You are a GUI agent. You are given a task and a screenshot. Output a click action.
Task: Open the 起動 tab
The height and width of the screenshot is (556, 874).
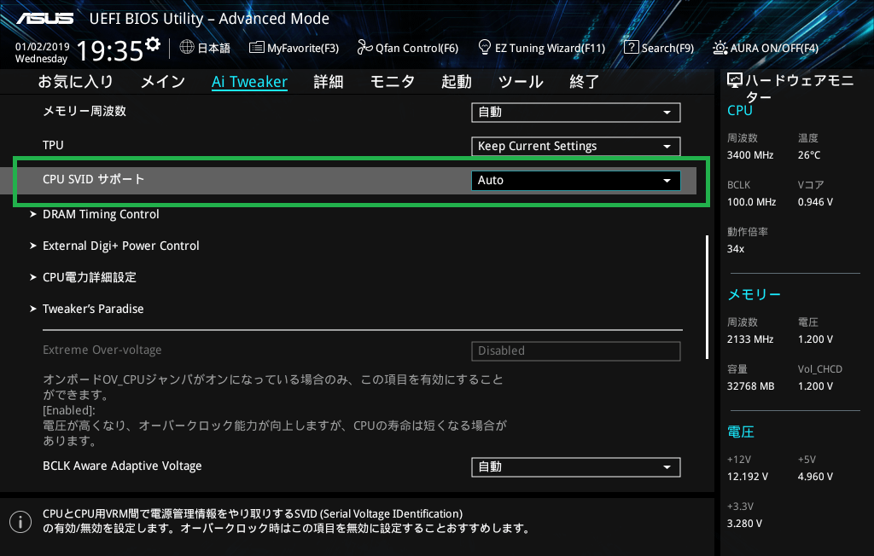(x=457, y=82)
